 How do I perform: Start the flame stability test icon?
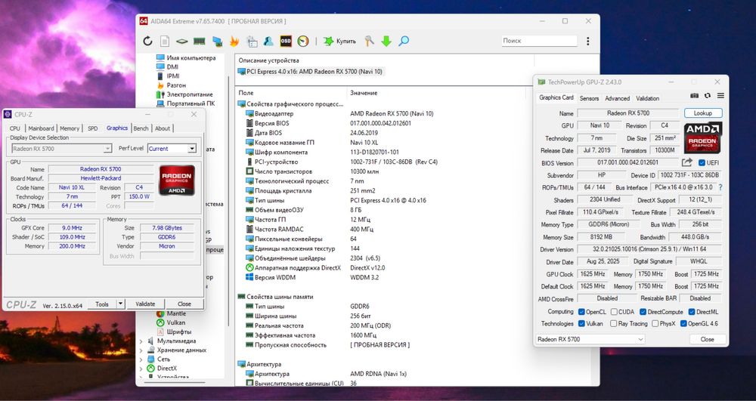pyautogui.click(x=234, y=42)
